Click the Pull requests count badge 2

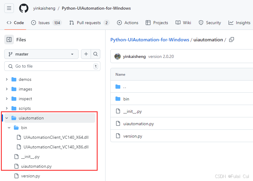[106, 23]
